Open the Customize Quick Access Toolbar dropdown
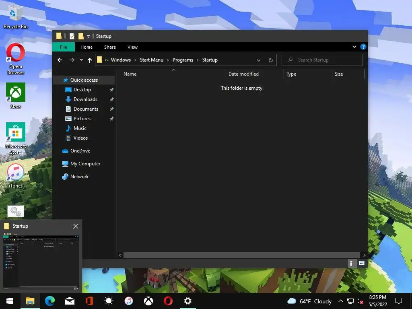This screenshot has height=309, width=412. point(88,37)
